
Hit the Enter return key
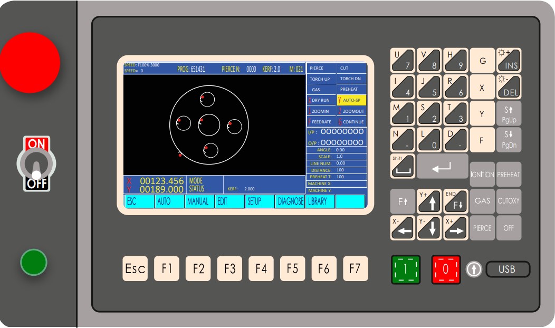pos(442,167)
